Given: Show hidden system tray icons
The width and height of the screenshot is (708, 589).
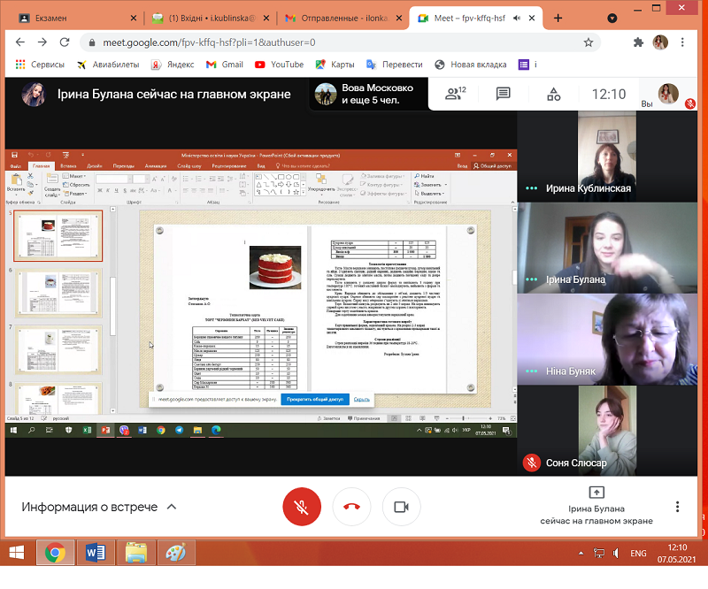Looking at the screenshot, I should click(581, 553).
